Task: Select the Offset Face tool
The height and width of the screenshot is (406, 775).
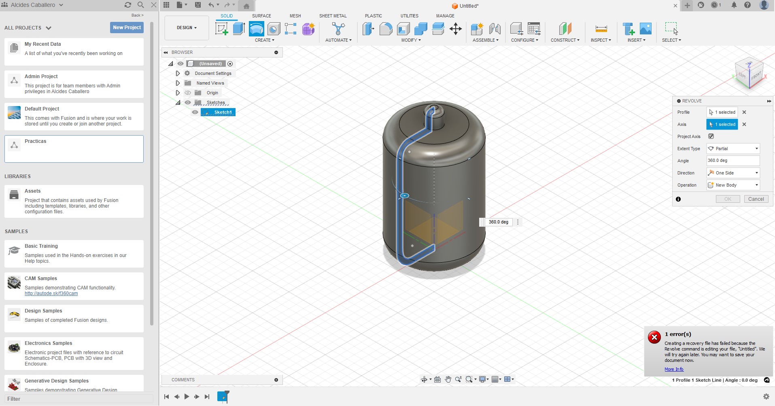Action: (438, 29)
